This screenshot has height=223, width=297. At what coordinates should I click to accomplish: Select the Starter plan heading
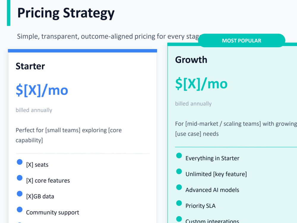click(30, 66)
